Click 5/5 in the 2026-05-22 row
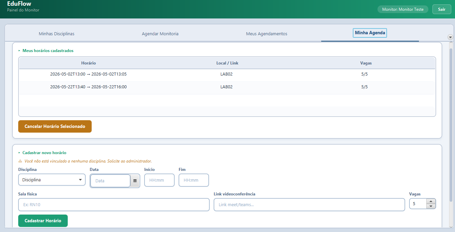Screen dimensions: 455x232 coord(364,87)
